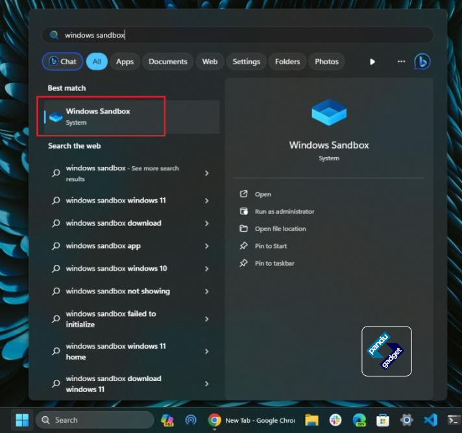Switch to the Web filter
462x433 pixels.
(210, 62)
